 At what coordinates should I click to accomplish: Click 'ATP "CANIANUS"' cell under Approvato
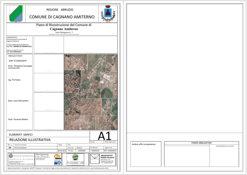click(x=110, y=151)
